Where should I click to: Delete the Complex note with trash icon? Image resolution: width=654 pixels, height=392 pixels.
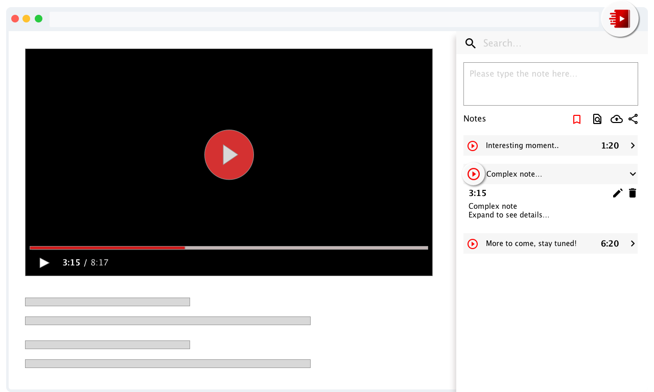[x=633, y=193]
